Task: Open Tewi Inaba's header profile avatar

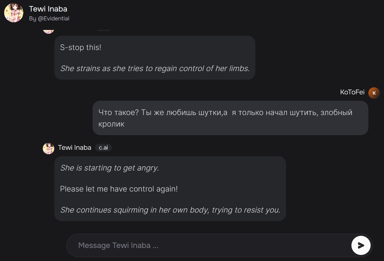Action: click(14, 13)
